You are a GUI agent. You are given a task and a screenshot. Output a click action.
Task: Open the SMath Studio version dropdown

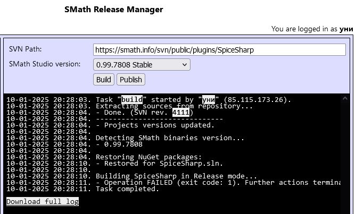click(x=141, y=65)
